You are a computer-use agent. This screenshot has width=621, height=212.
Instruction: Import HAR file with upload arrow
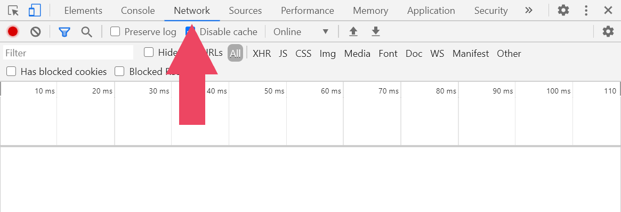pos(353,31)
